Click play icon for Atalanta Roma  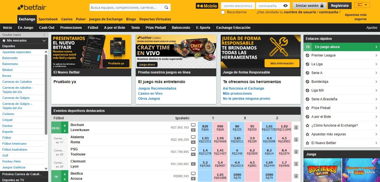coord(193,142)
